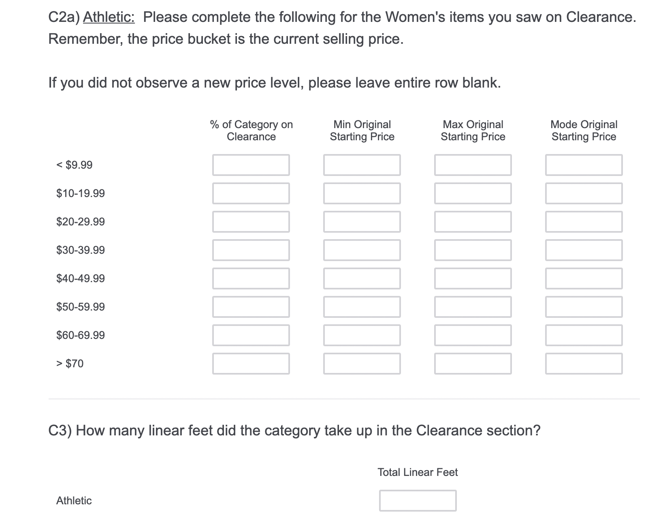Click Min Original price field for $40-49.99
This screenshot has height=527, width=665.
[362, 278]
